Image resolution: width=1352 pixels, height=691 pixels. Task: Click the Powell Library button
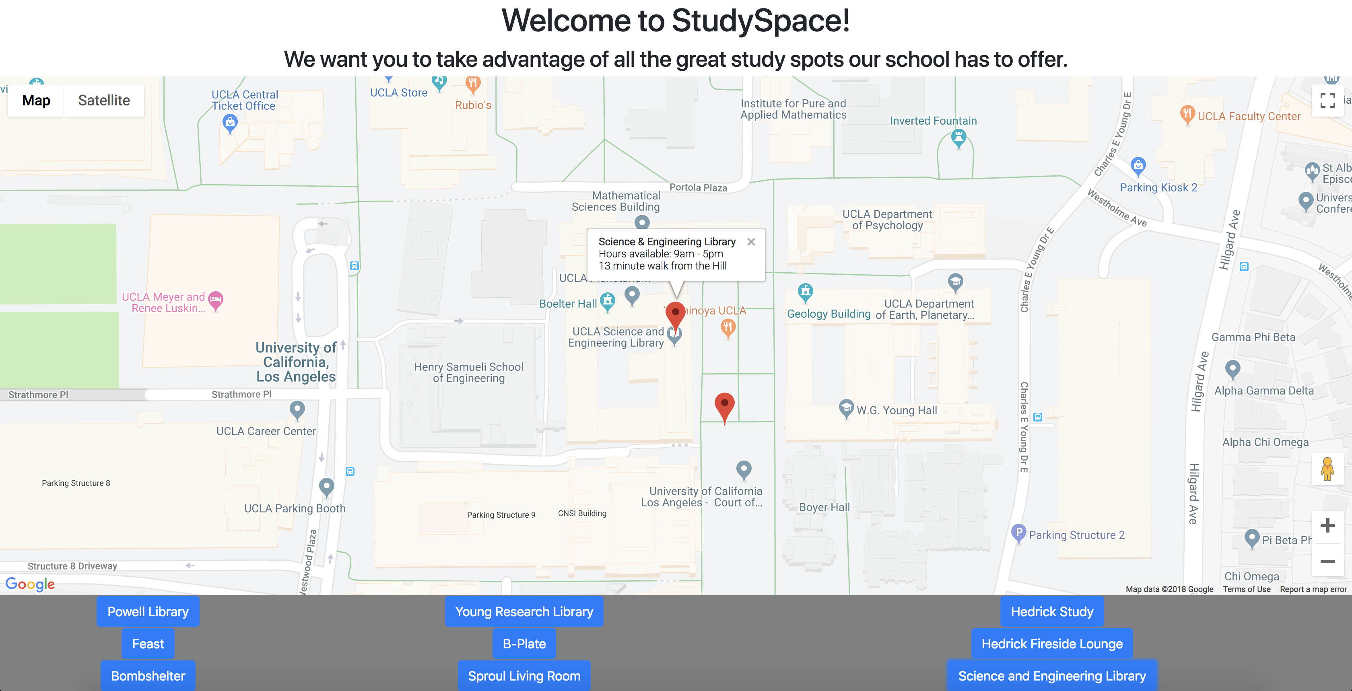[148, 612]
